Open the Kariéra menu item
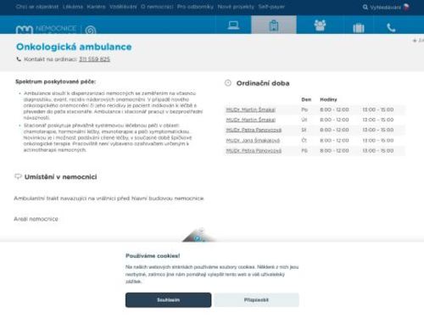424x318 pixels. 96,7
